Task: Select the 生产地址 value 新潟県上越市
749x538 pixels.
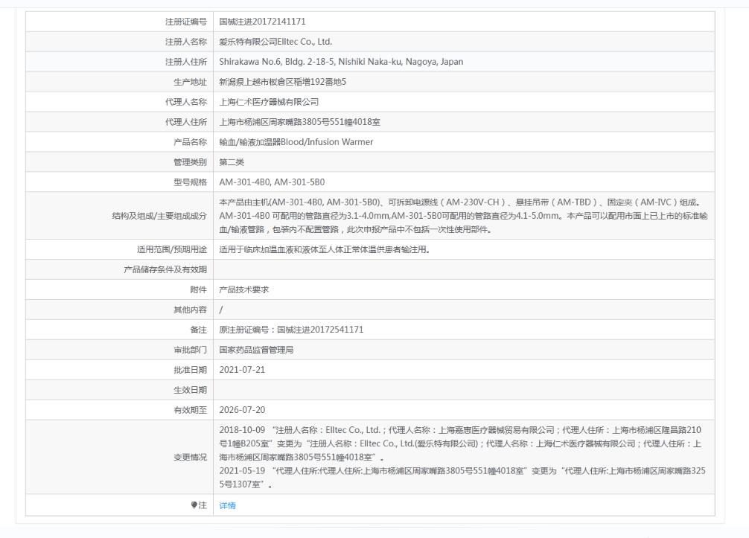Action: click(x=283, y=82)
